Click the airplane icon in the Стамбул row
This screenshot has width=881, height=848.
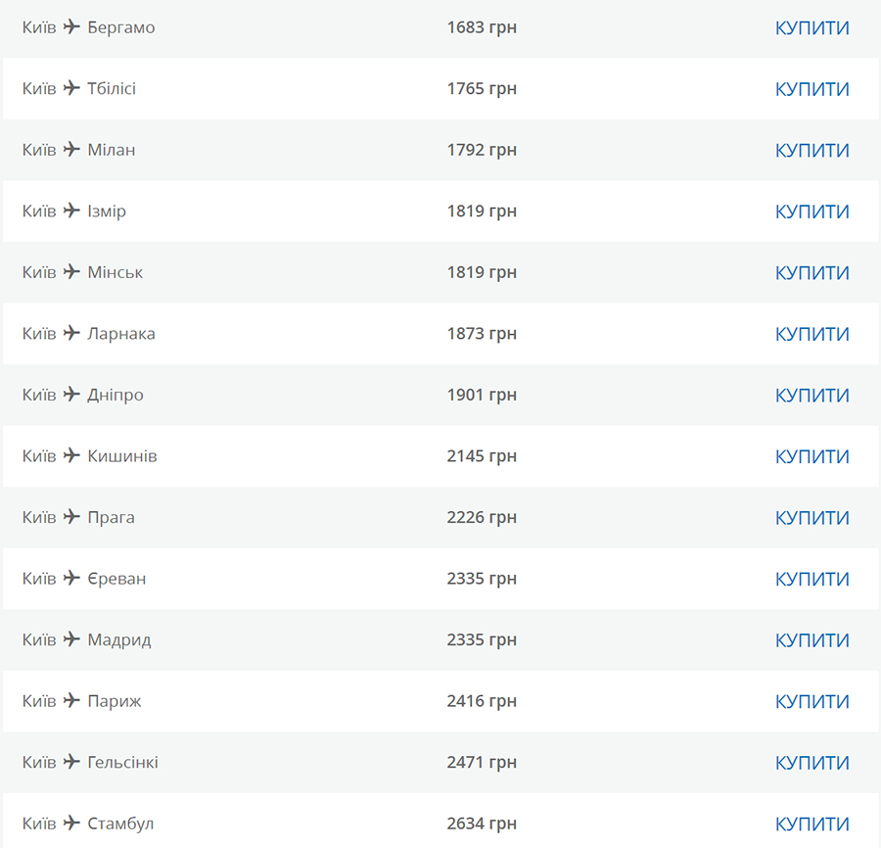click(x=71, y=823)
